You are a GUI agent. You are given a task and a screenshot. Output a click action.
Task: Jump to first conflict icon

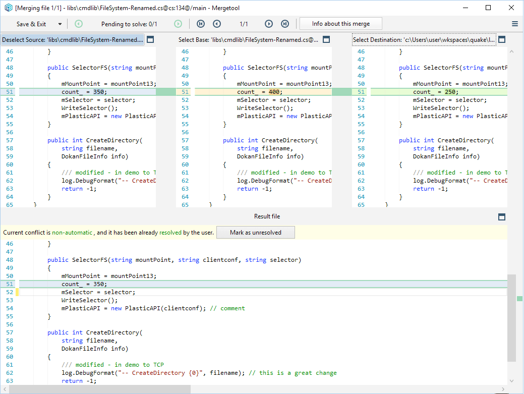pos(201,24)
